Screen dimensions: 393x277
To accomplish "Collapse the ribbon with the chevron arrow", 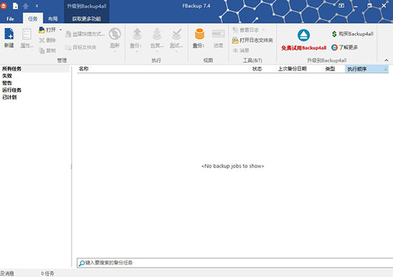I will click(x=387, y=60).
